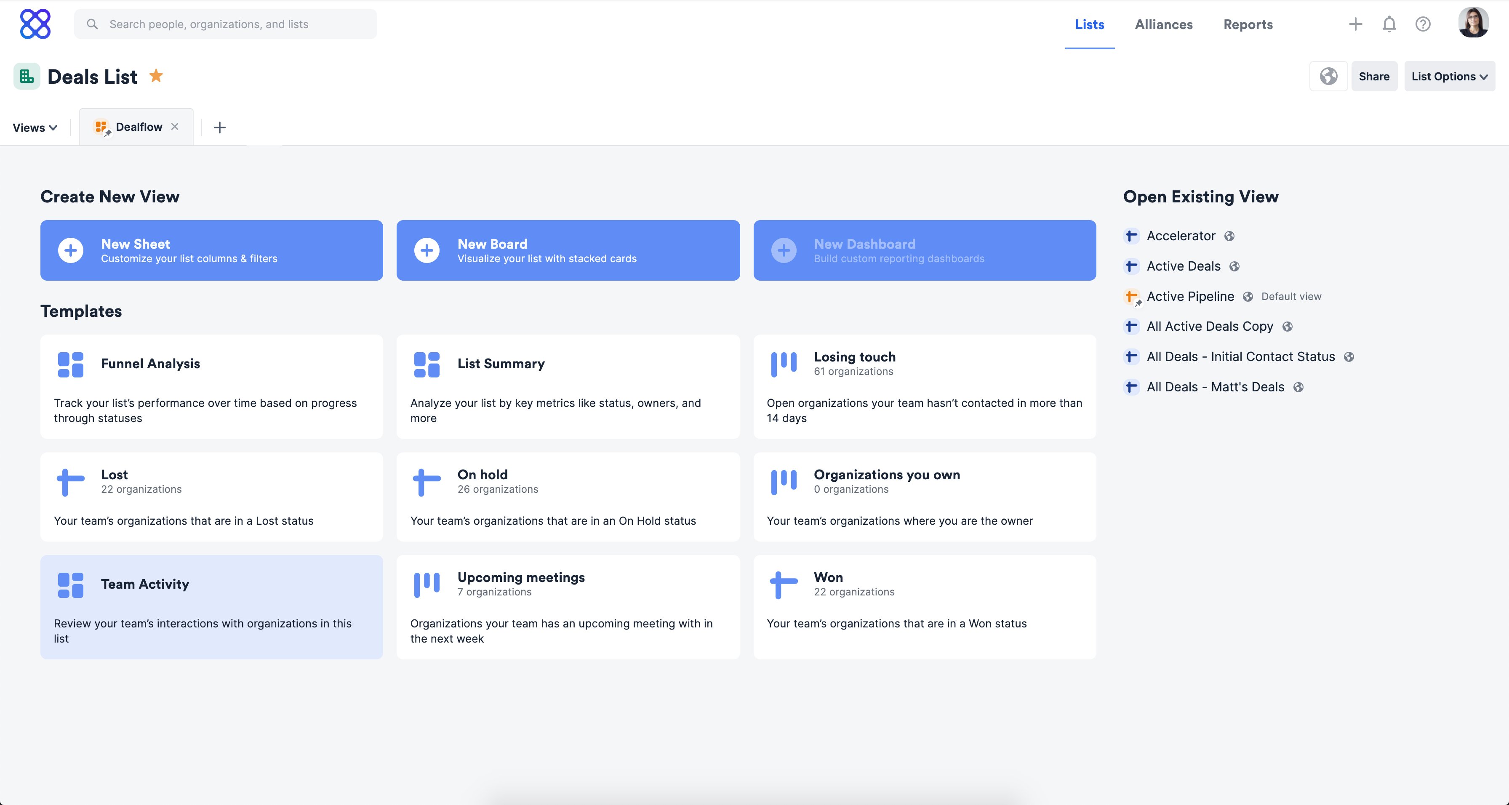Create a New Board view

568,250
